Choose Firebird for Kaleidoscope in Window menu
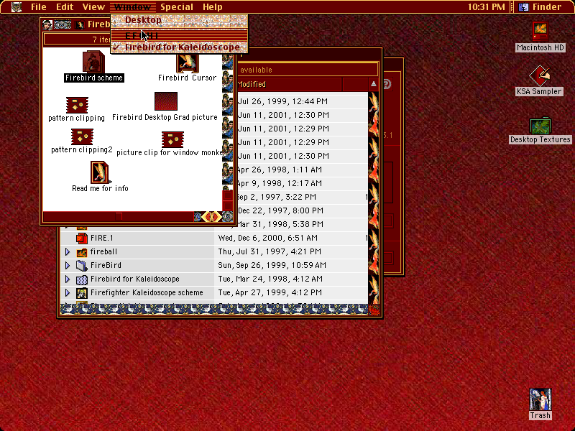 pos(179,47)
